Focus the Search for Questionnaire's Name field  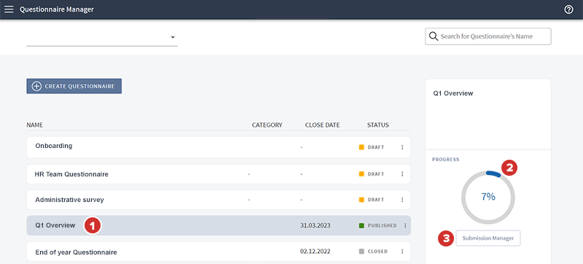tap(488, 36)
